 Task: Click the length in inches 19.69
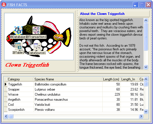(130, 84)
